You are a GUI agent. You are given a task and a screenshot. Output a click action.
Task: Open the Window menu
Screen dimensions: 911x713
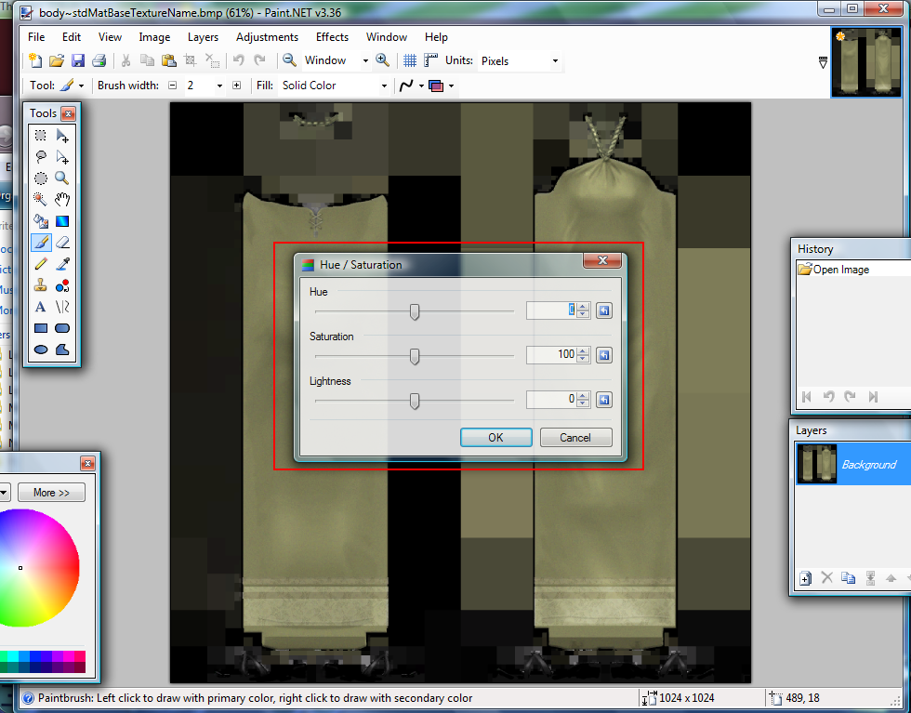[x=387, y=37]
